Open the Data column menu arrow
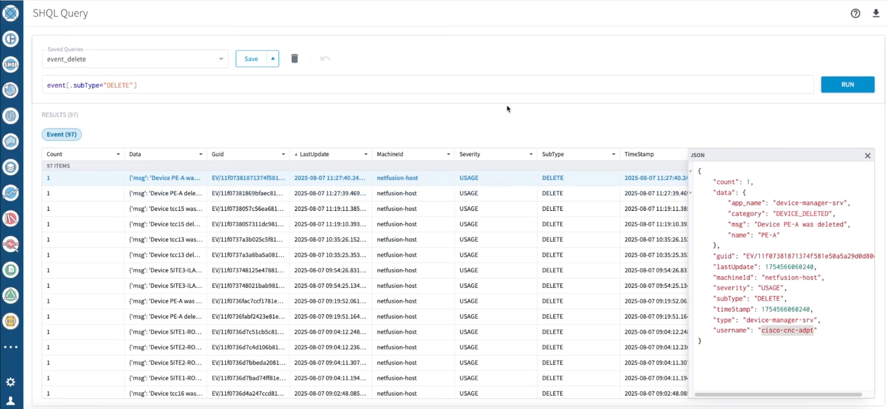The image size is (888, 409). (201, 155)
